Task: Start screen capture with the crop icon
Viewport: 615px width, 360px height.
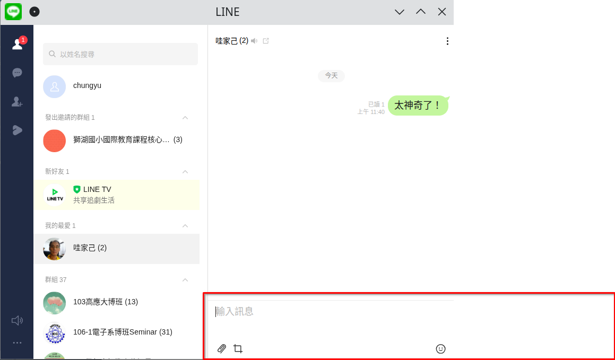Action: click(x=238, y=349)
